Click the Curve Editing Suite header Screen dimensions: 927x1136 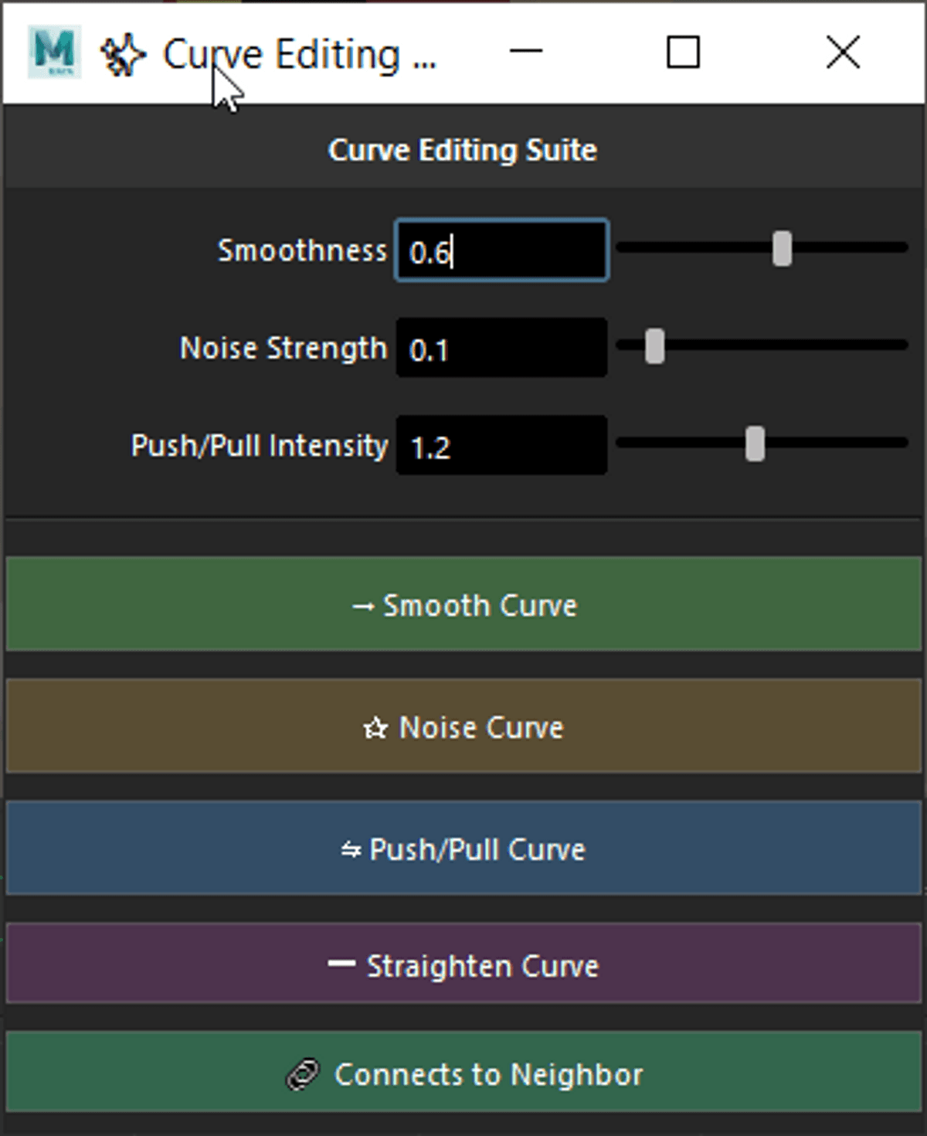click(462, 150)
